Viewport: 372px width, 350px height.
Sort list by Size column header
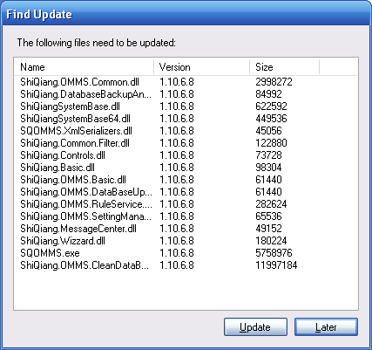click(x=284, y=67)
